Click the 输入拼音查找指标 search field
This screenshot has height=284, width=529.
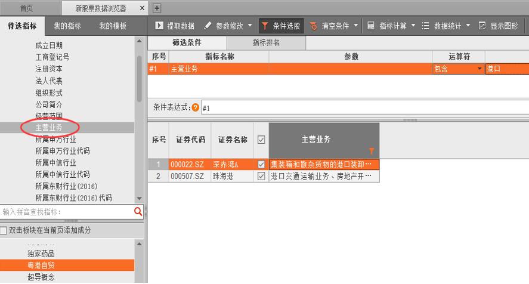coord(66,212)
